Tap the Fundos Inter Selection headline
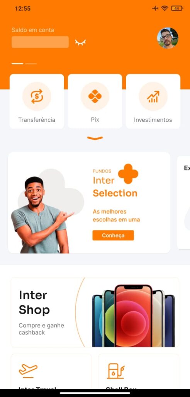 115,184
